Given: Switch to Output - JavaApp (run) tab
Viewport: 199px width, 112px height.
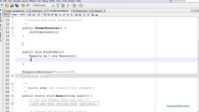Looking at the screenshot, I should point(15,11).
